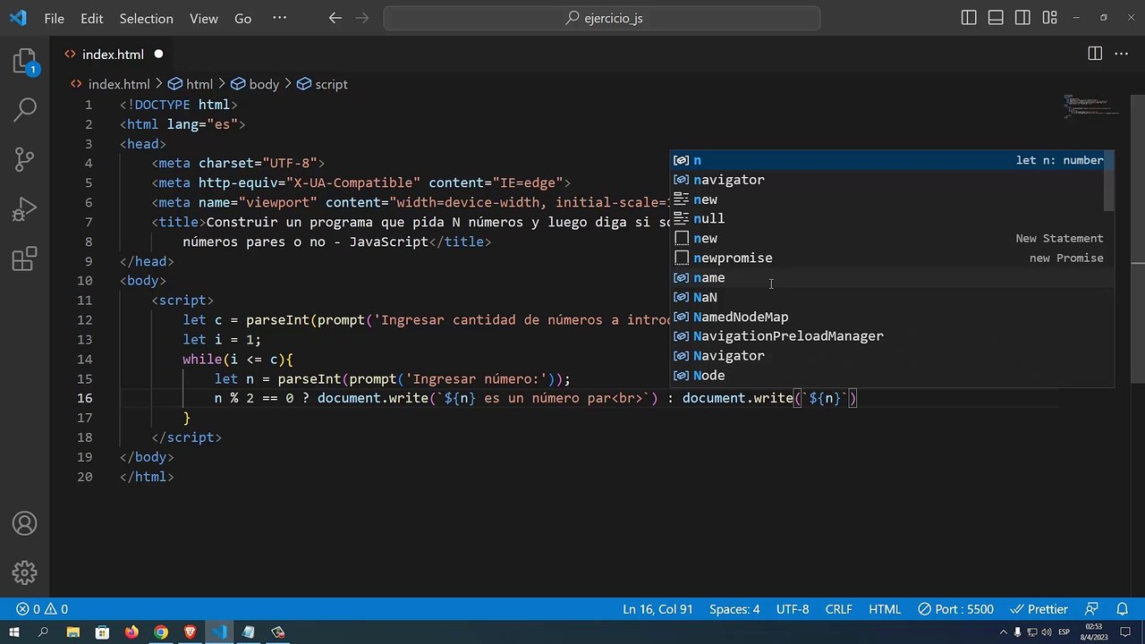This screenshot has width=1145, height=644.
Task: Select 'newpromise' snippet suggestion
Action: click(889, 258)
